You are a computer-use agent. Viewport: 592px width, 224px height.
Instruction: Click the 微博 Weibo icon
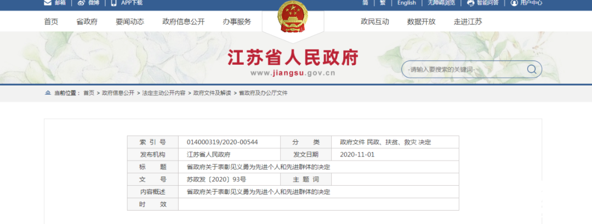coord(81,3)
